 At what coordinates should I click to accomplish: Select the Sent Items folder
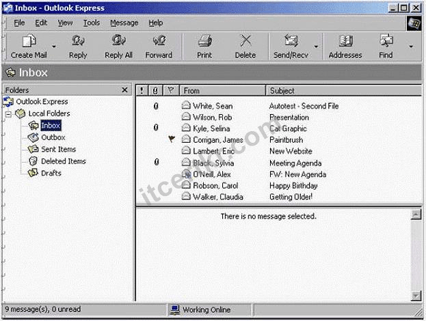[58, 150]
